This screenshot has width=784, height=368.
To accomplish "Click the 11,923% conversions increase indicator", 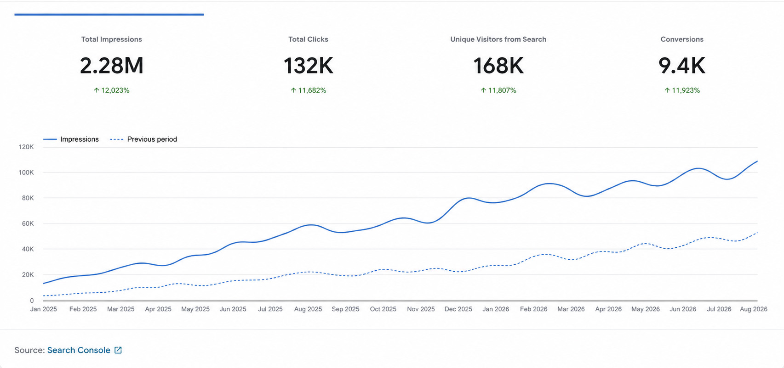I will coord(682,90).
